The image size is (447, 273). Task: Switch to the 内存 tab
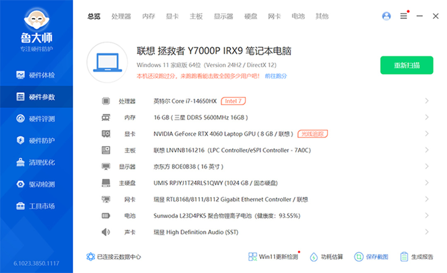click(x=149, y=17)
